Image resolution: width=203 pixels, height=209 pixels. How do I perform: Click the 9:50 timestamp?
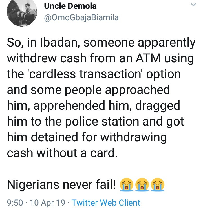click(x=15, y=203)
